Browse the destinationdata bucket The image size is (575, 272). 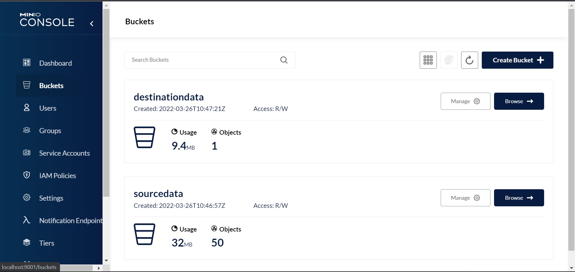tap(519, 101)
